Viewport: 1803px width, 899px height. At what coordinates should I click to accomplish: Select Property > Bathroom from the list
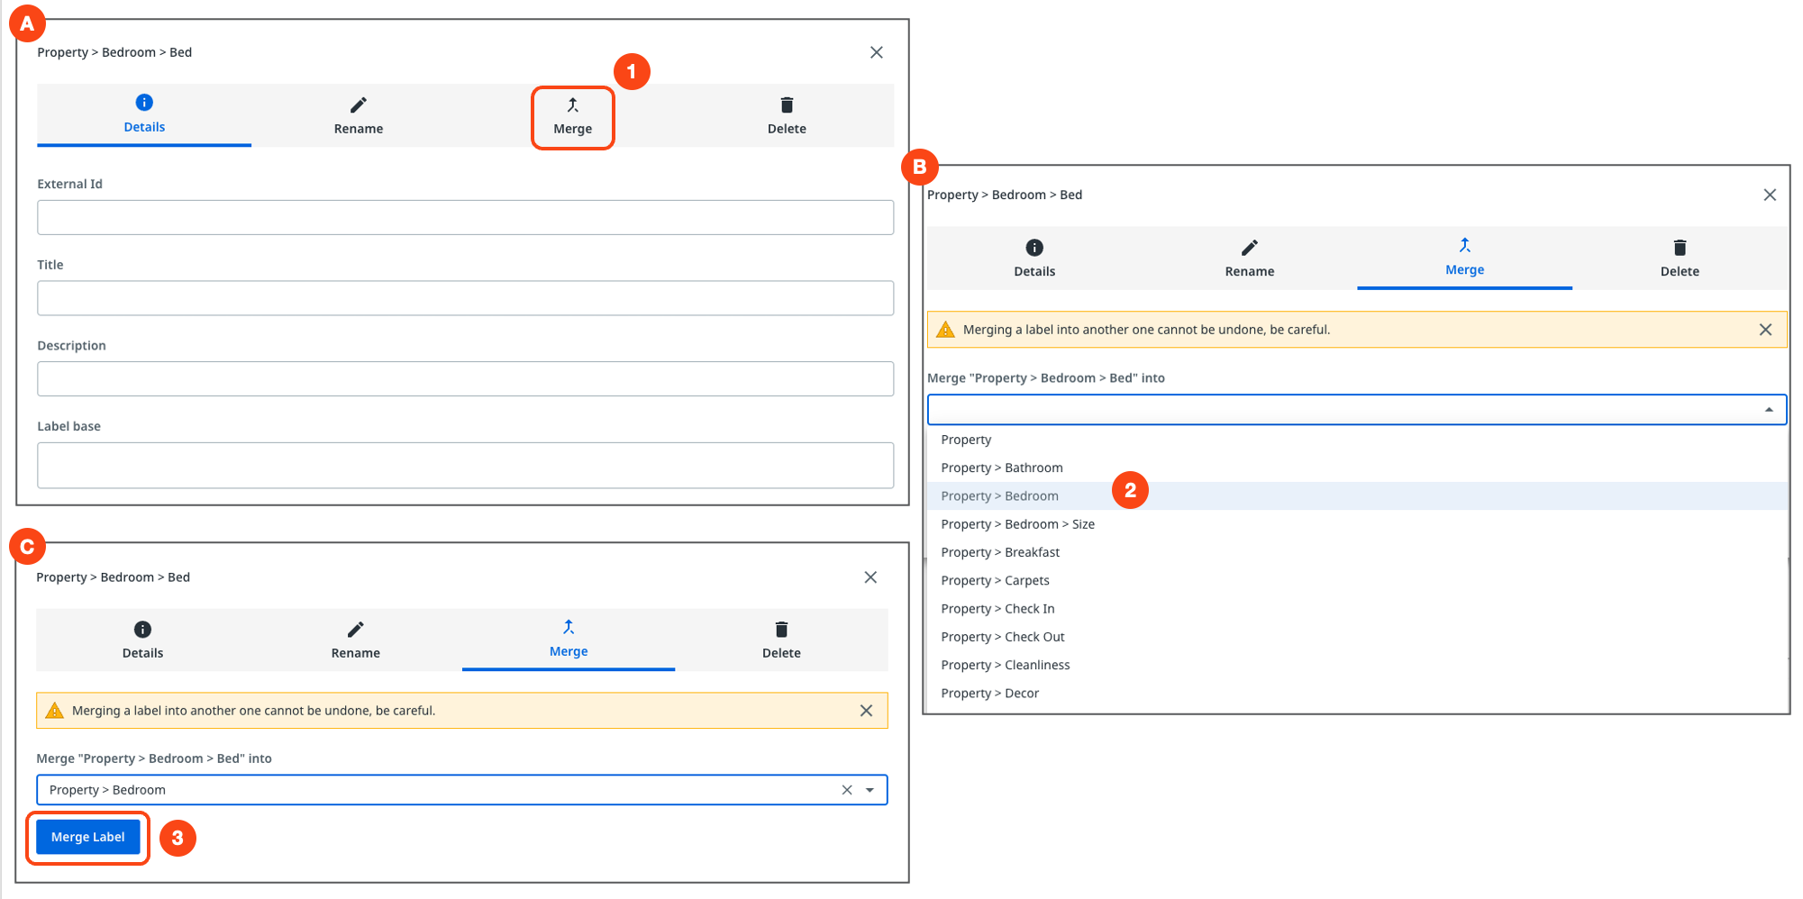point(1357,468)
